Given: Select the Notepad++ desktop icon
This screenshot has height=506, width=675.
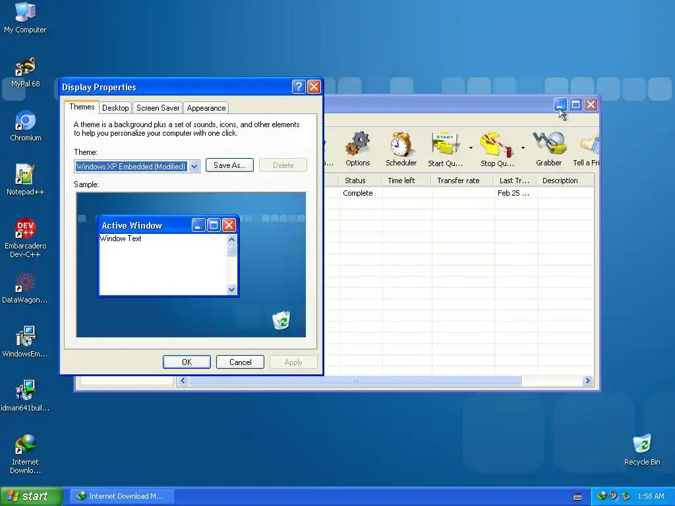Looking at the screenshot, I should click(x=25, y=181).
